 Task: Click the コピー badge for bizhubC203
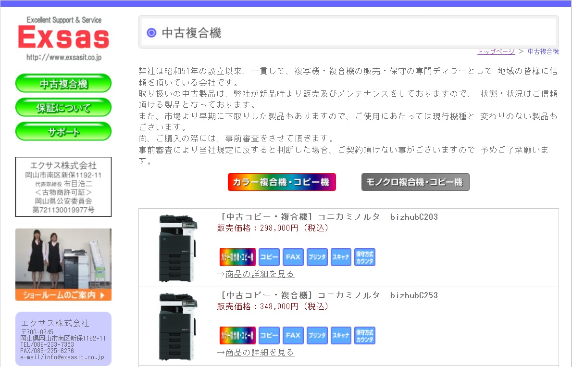click(269, 257)
